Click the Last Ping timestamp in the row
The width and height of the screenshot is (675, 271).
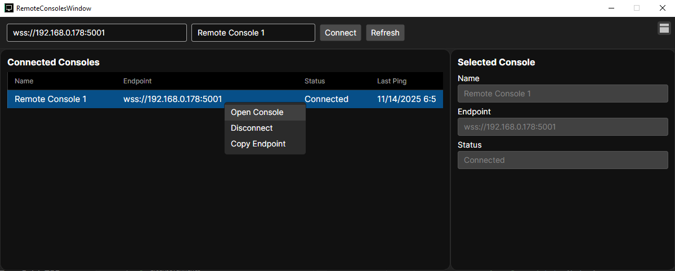[406, 99]
